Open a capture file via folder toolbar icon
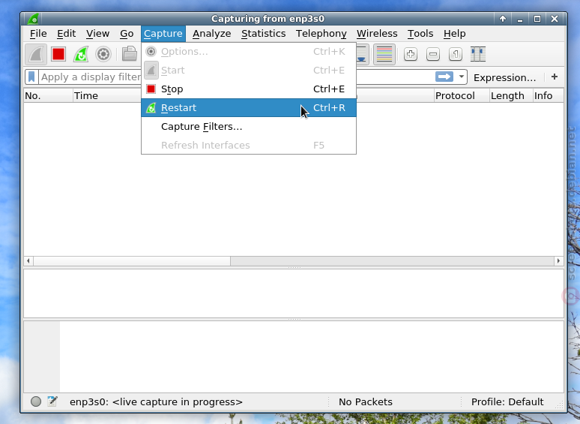Screen dimensions: 580x424 click(x=130, y=55)
